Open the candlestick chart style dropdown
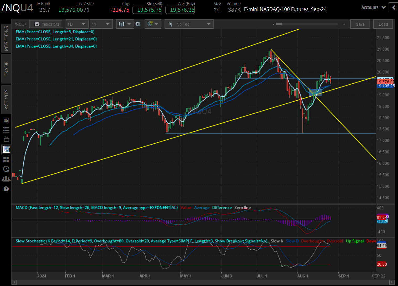Viewport: 398px width, 286px height. pyautogui.click(x=125, y=24)
